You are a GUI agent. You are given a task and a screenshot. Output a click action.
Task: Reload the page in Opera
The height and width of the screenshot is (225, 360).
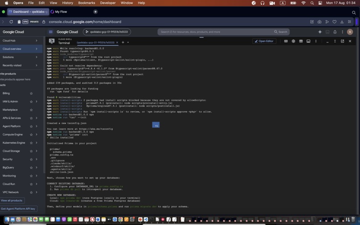tap(11, 21)
